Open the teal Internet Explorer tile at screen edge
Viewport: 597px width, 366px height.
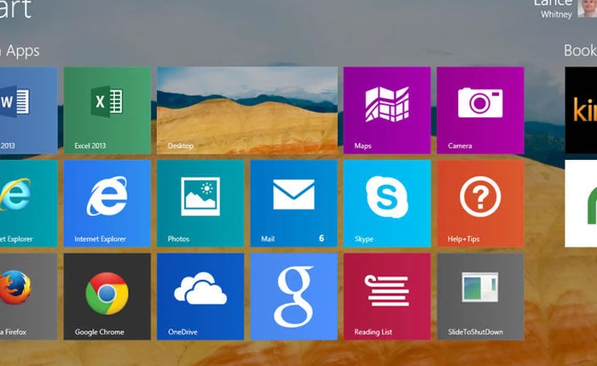pos(28,203)
